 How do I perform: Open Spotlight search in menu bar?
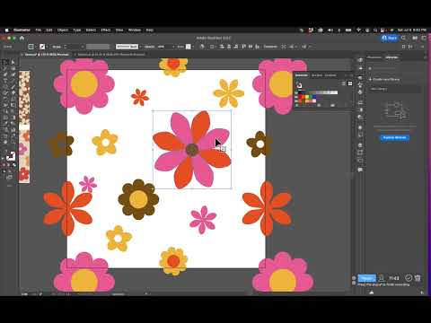[375, 30]
